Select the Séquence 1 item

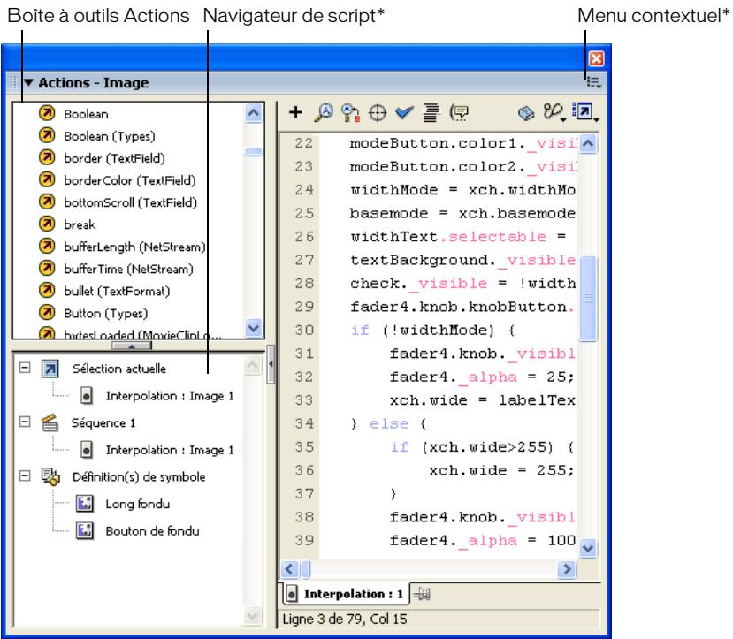pos(103,422)
